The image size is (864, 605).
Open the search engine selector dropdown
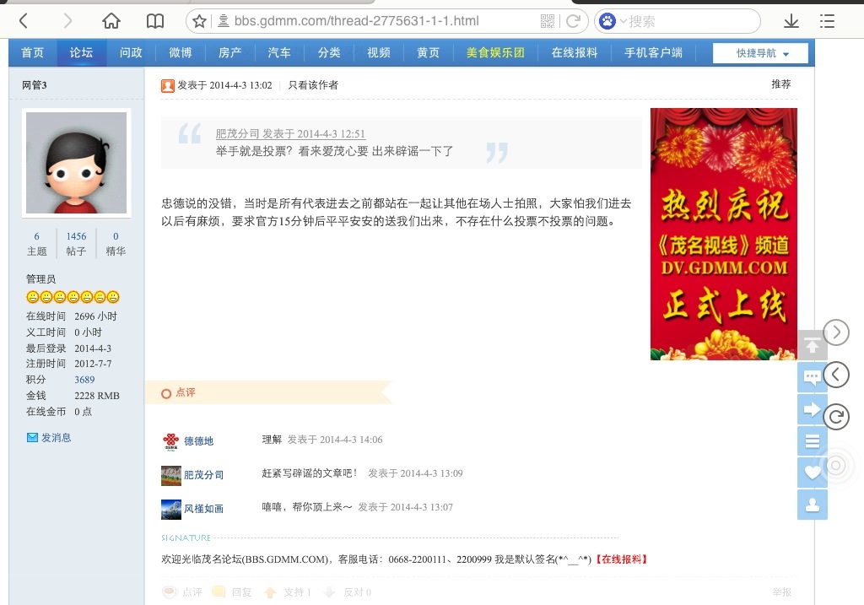614,21
